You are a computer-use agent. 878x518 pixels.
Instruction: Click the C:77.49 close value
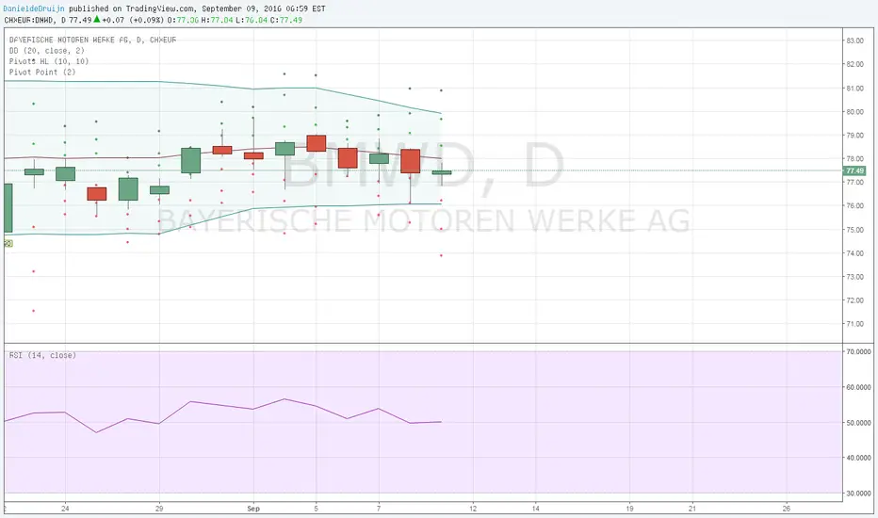tap(286, 20)
